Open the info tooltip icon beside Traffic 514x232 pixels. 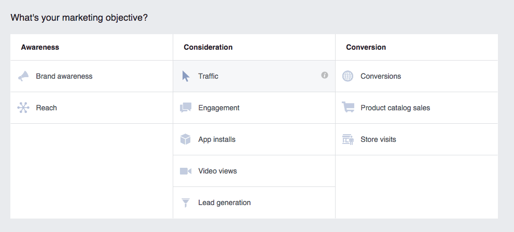tap(325, 76)
